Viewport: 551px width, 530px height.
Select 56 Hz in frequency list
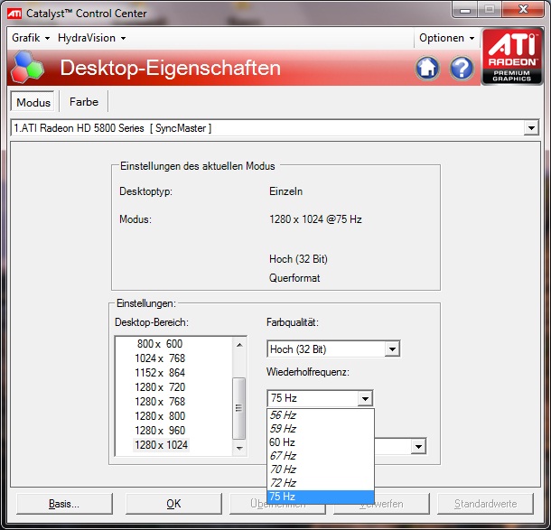321,415
